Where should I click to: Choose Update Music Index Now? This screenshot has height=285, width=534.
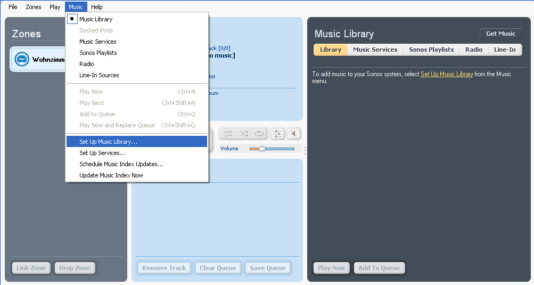pyautogui.click(x=137, y=175)
